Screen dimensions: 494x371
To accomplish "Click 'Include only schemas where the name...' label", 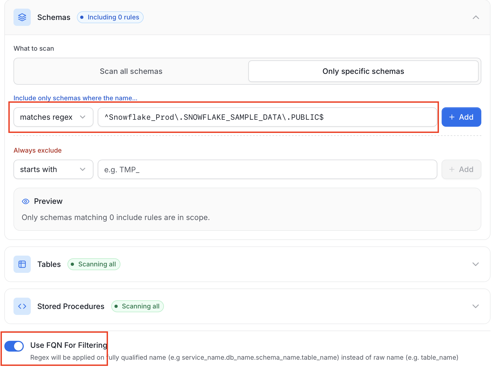I will point(75,98).
